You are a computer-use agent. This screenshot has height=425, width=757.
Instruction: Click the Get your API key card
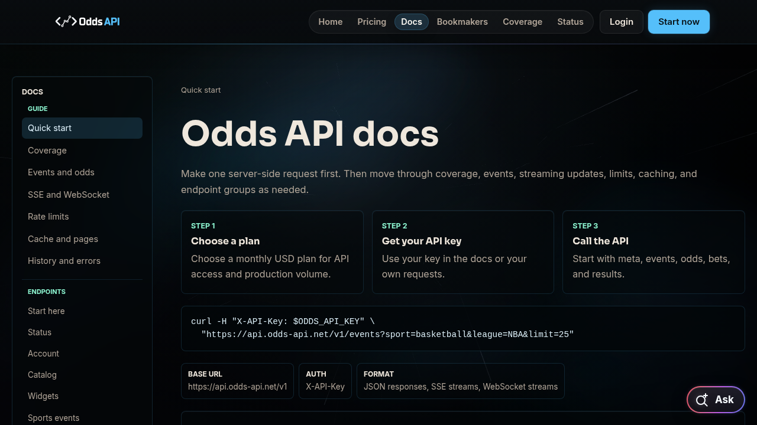[x=463, y=252]
